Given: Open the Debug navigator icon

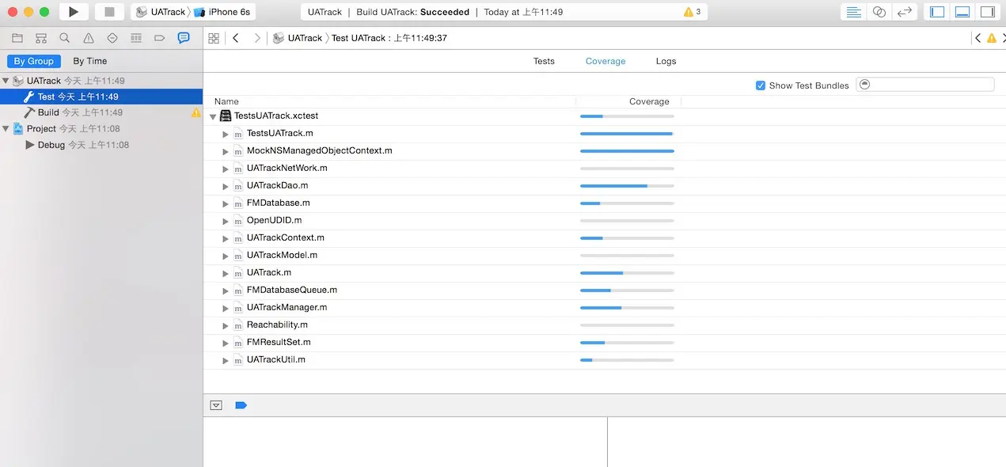Looking at the screenshot, I should [136, 38].
